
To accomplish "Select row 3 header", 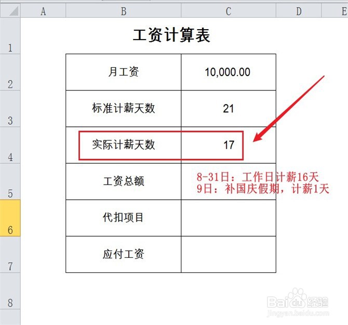I will click(10, 109).
